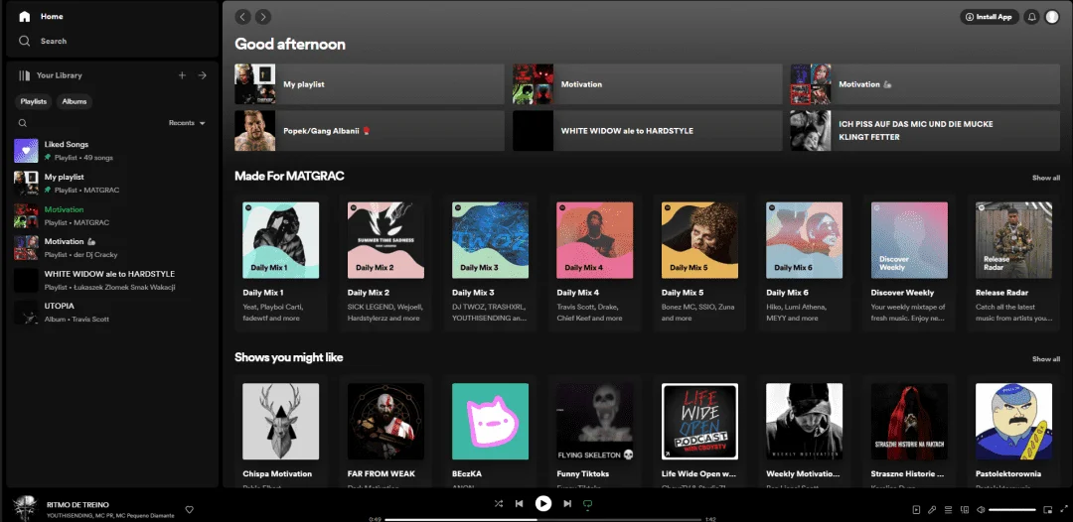
Task: Enter full screen mode icon
Action: (x=1063, y=510)
